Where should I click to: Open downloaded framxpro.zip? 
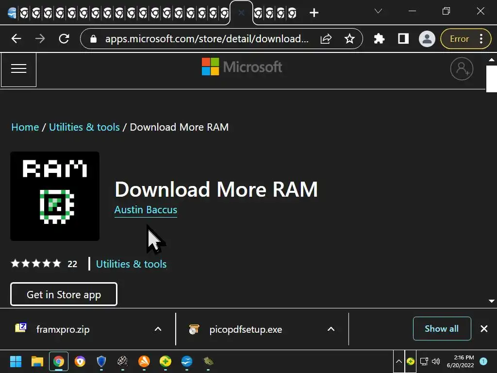pos(63,329)
